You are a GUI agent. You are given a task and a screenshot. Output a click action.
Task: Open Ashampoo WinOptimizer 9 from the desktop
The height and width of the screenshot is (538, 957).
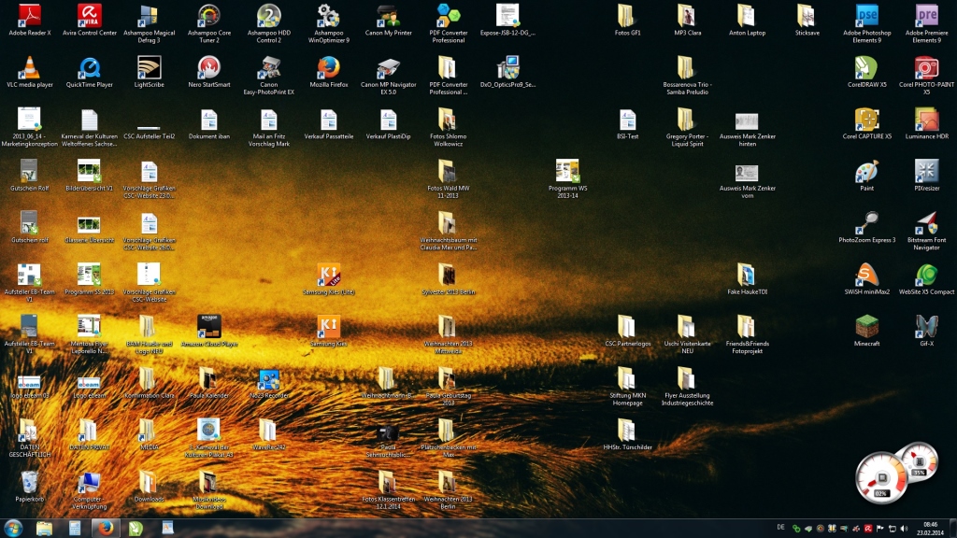328,15
